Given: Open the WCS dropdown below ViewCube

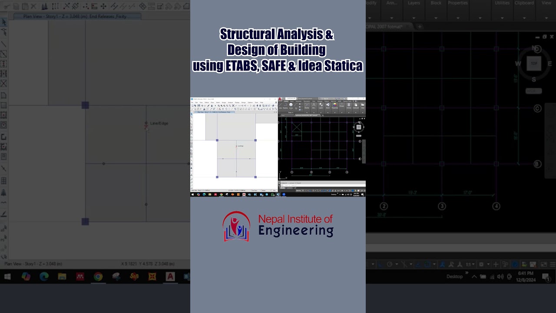Looking at the screenshot, I should point(533,91).
